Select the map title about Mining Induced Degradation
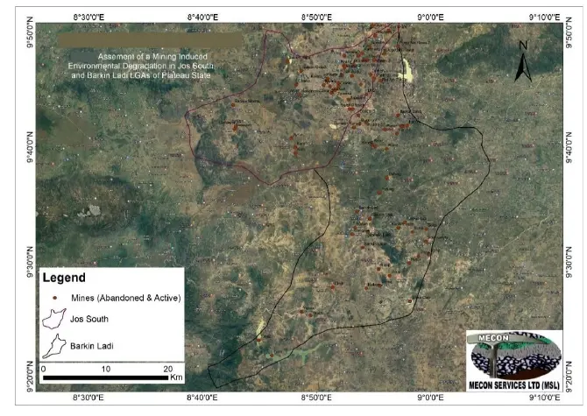The width and height of the screenshot is (587, 416). (141, 66)
